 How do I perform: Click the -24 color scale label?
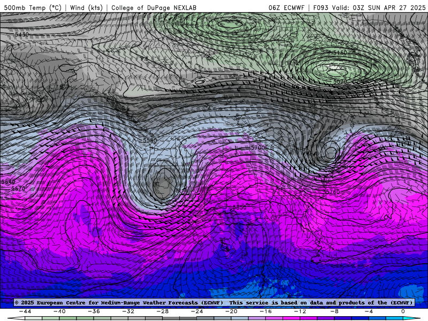197,311
